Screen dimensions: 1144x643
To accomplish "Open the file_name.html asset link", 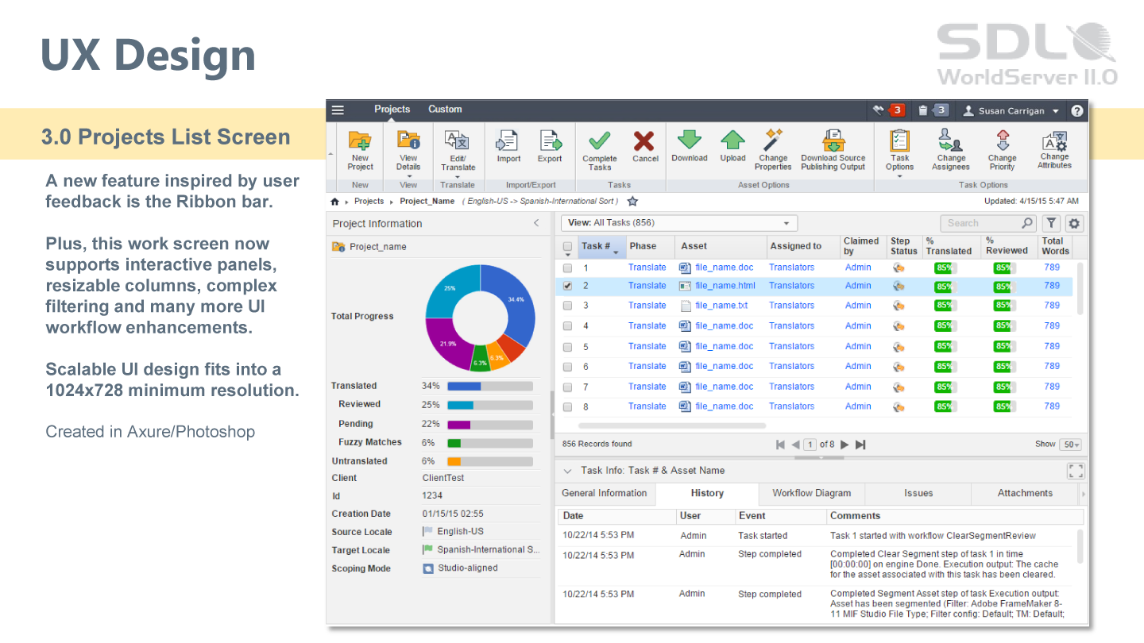I will (x=725, y=286).
